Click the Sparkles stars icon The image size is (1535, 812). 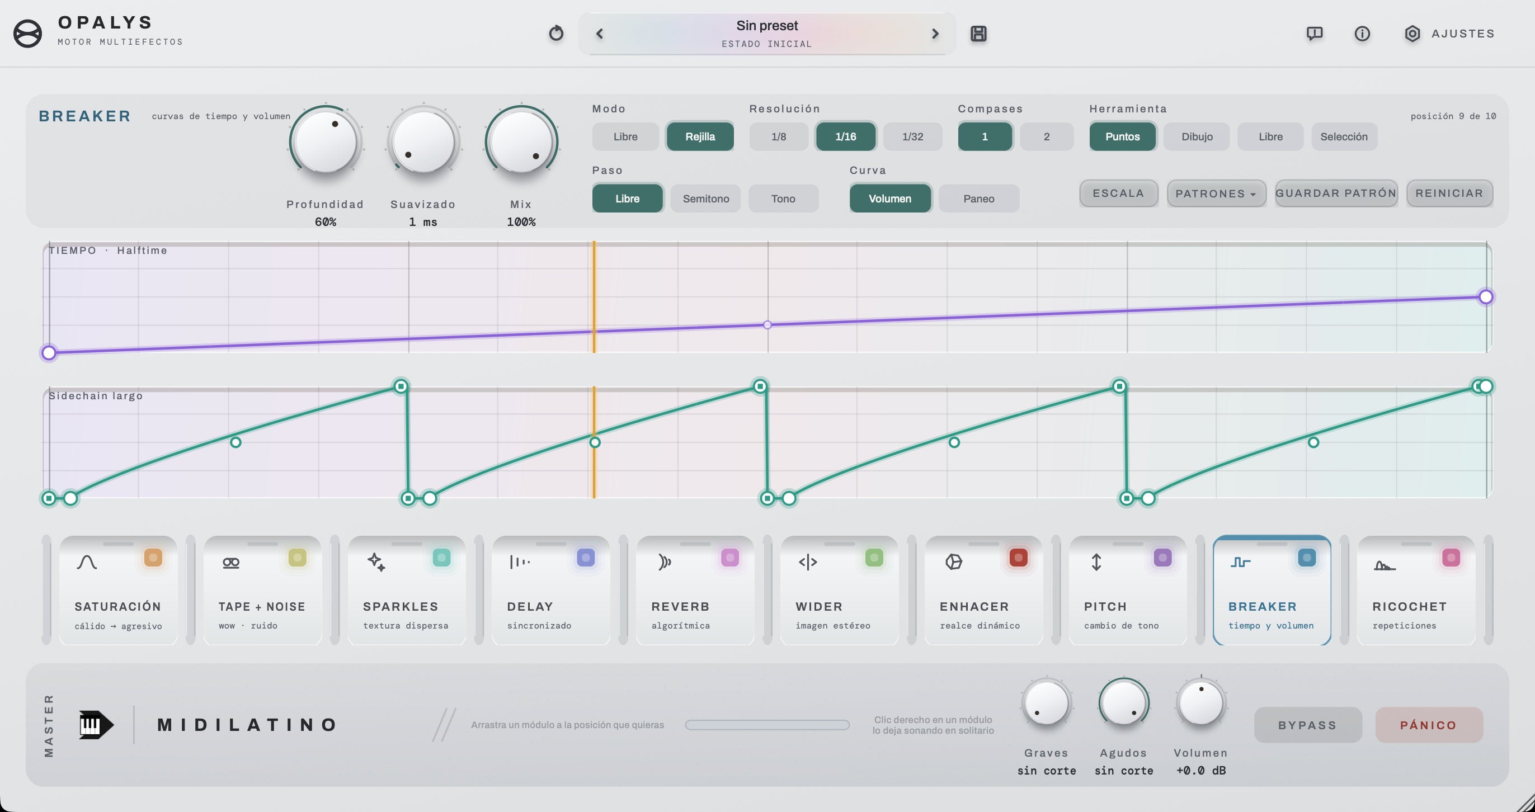pos(376,562)
